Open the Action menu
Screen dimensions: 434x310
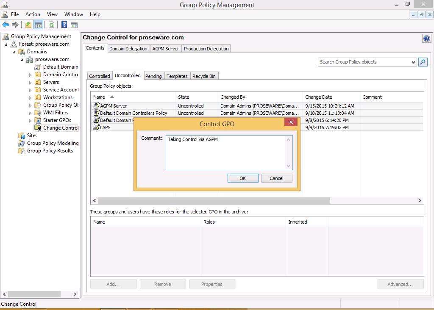33,14
